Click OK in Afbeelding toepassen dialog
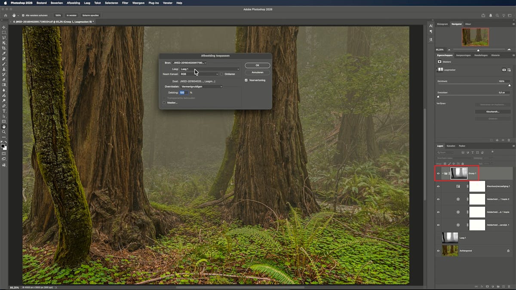This screenshot has height=290, width=516. click(x=258, y=65)
